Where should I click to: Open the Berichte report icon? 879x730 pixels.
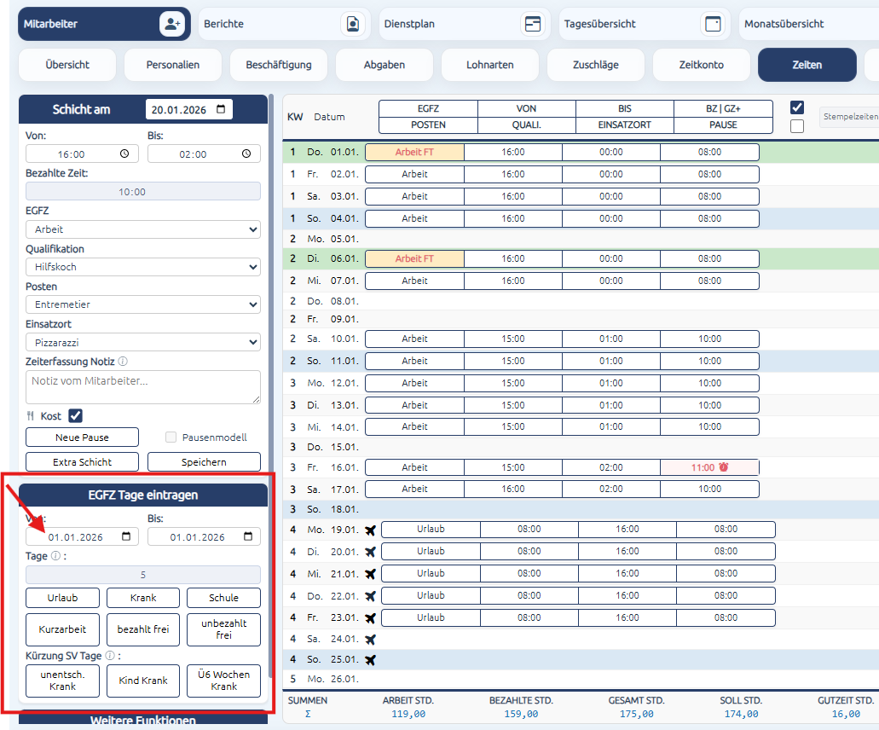coord(353,24)
